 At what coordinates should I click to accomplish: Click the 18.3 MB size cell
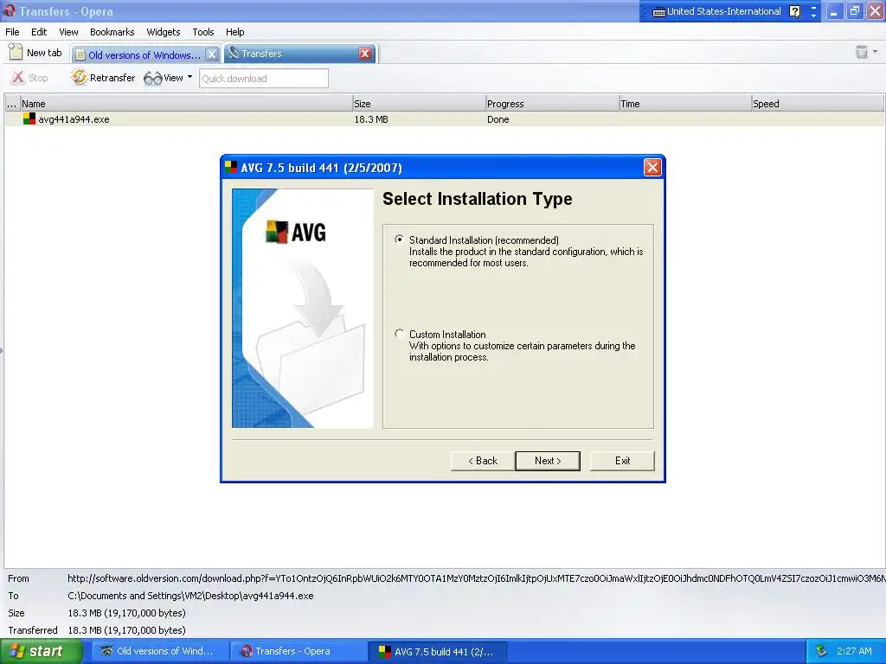click(371, 119)
